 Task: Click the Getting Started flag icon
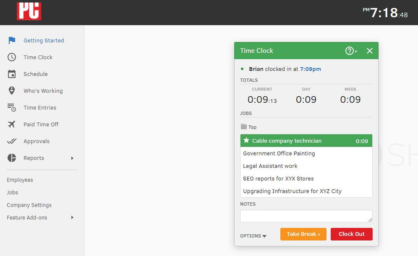[12, 40]
